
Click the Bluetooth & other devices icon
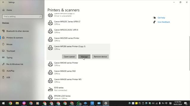pyautogui.click(x=3, y=31)
